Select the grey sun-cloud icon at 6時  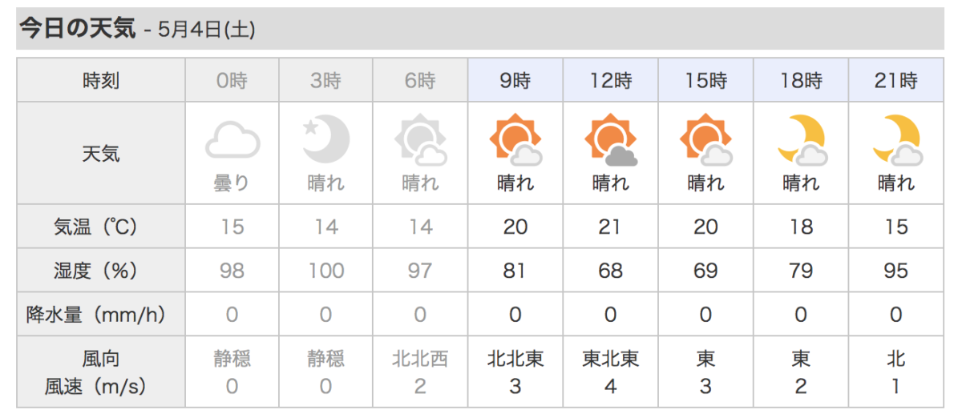click(x=420, y=141)
